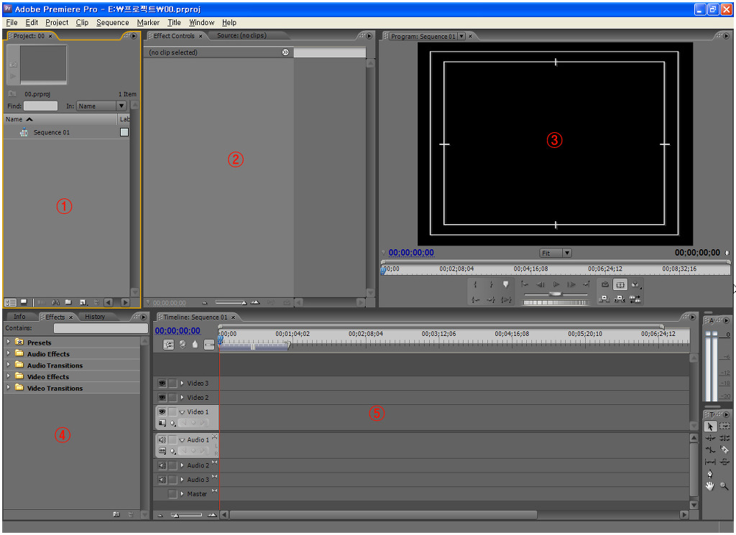The width and height of the screenshot is (736, 535).
Task: Switch to the History tab
Action: point(95,317)
